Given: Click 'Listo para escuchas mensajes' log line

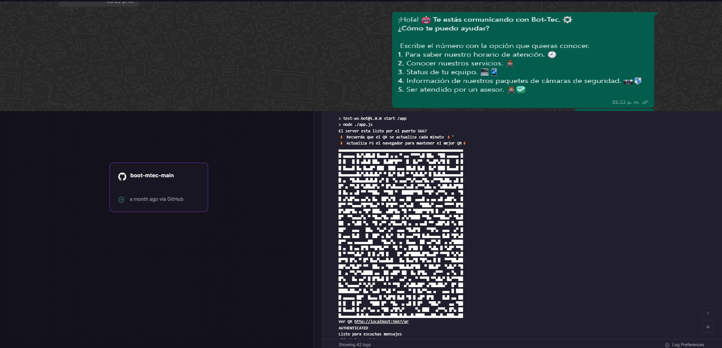Looking at the screenshot, I should pos(370,334).
